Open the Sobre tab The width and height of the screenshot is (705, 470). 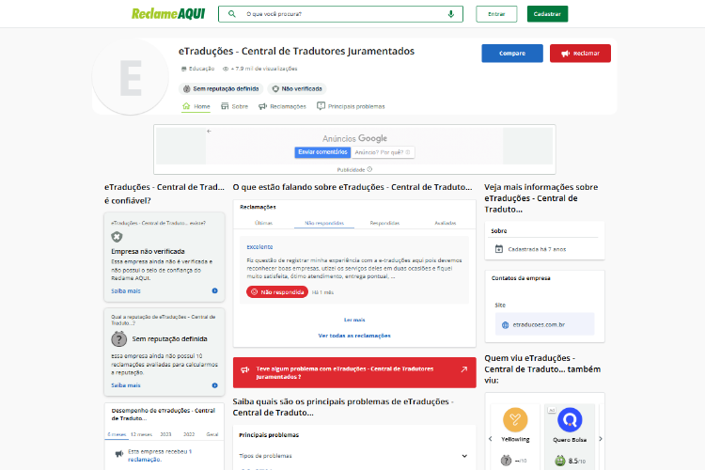234,106
